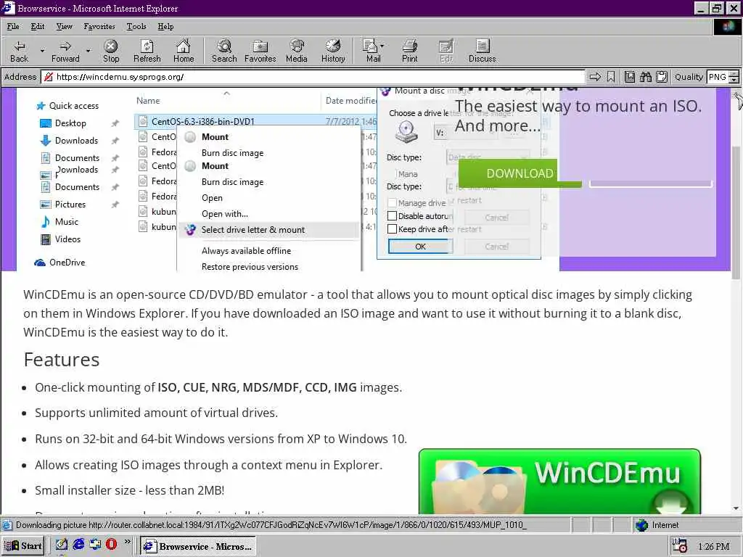Click the Browservice taskbar button
This screenshot has height=557, width=743.
point(199,545)
